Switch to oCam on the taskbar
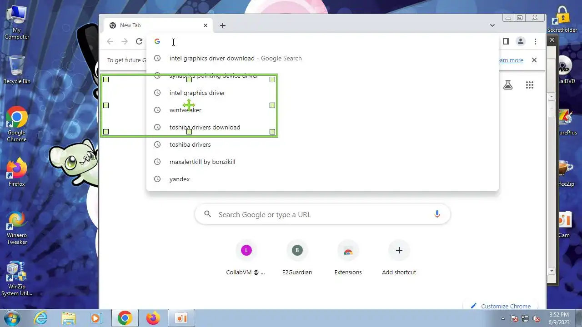The width and height of the screenshot is (582, 327). (x=181, y=318)
